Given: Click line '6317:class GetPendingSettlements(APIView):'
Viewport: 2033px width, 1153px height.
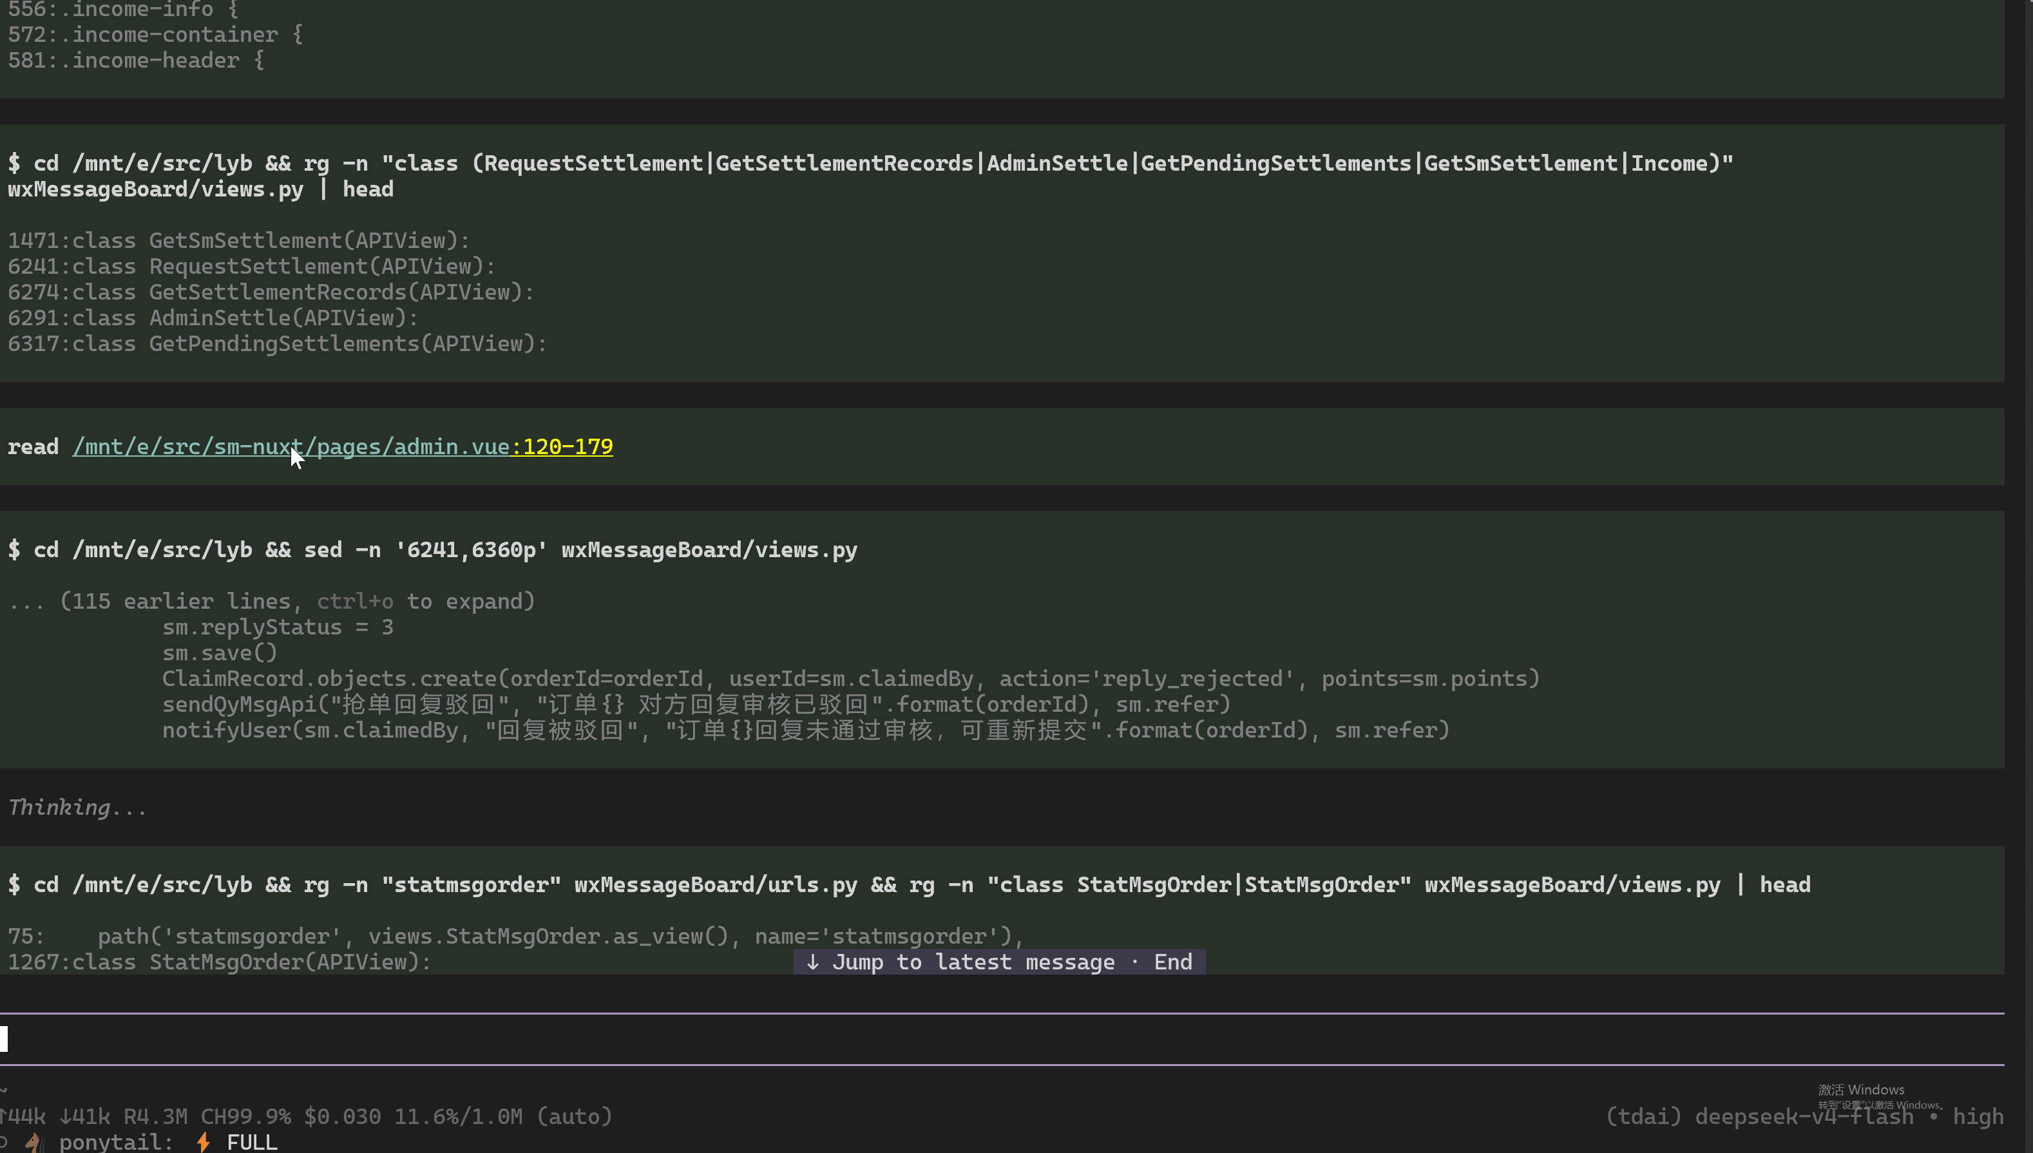Looking at the screenshot, I should 278,344.
